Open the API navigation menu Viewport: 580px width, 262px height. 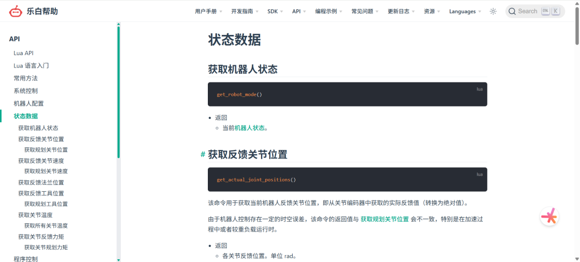(x=299, y=11)
